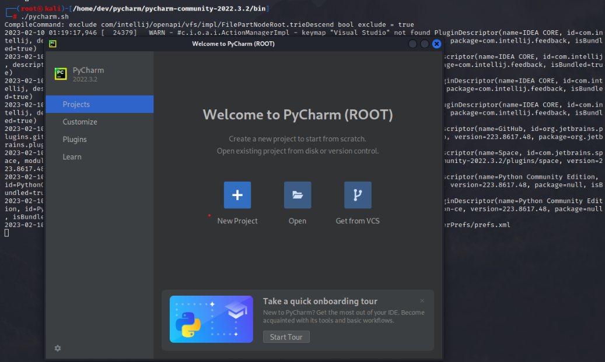The image size is (605, 362).
Task: Click the window title 'Welcome to PyCharm (ROOT)'
Action: (233, 44)
